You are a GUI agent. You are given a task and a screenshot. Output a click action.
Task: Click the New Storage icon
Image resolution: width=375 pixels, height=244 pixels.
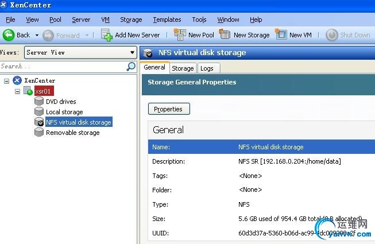coord(225,34)
